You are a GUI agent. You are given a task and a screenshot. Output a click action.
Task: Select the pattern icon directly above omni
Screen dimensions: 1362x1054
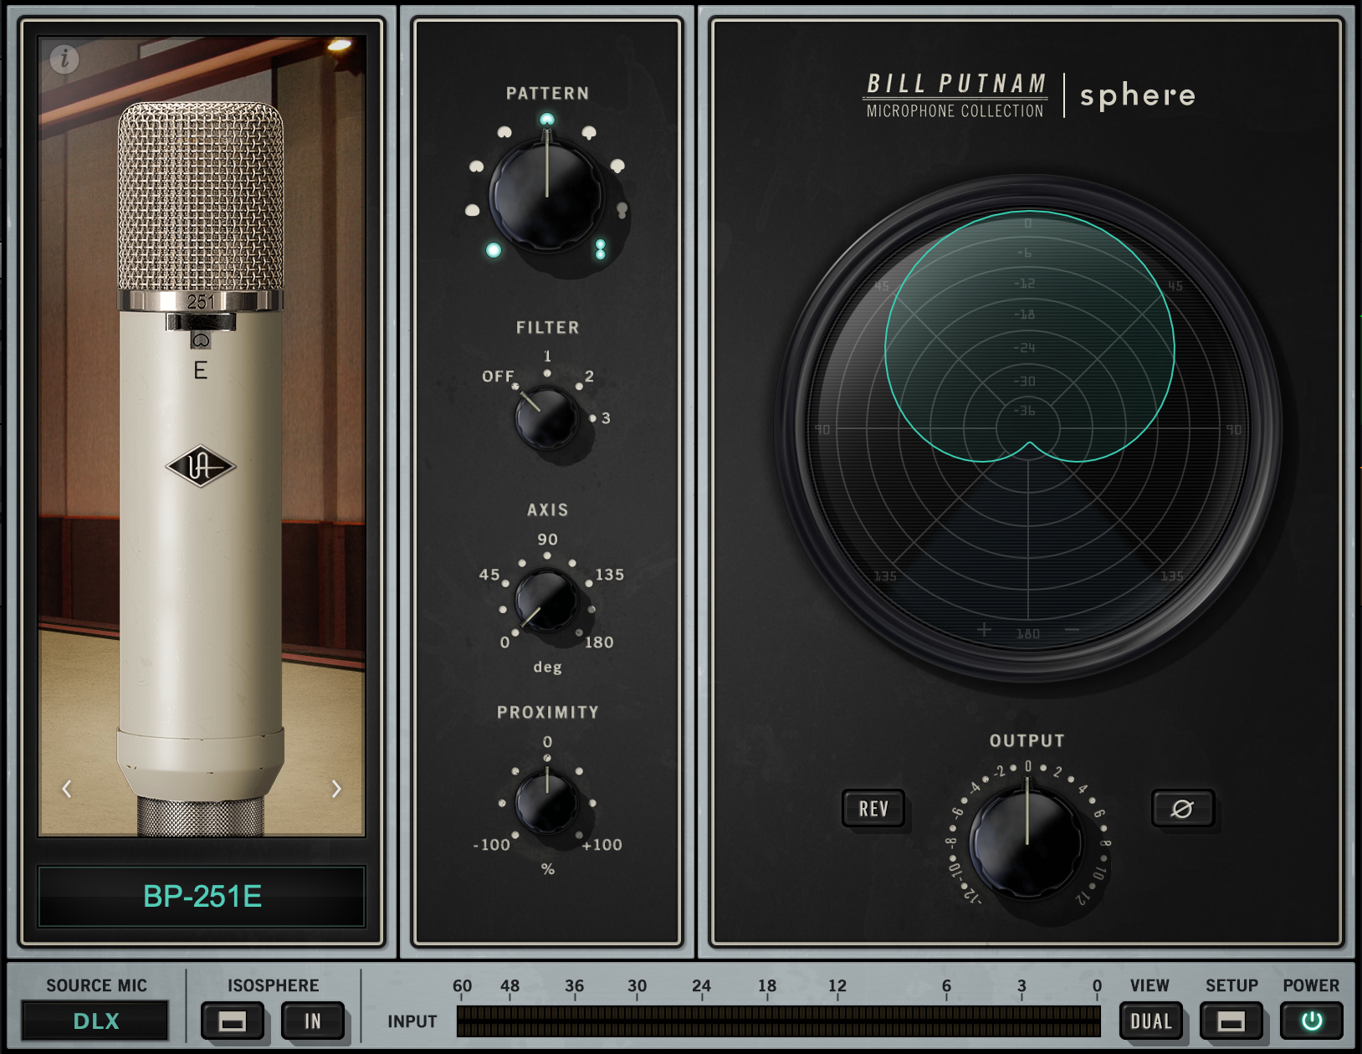click(473, 210)
